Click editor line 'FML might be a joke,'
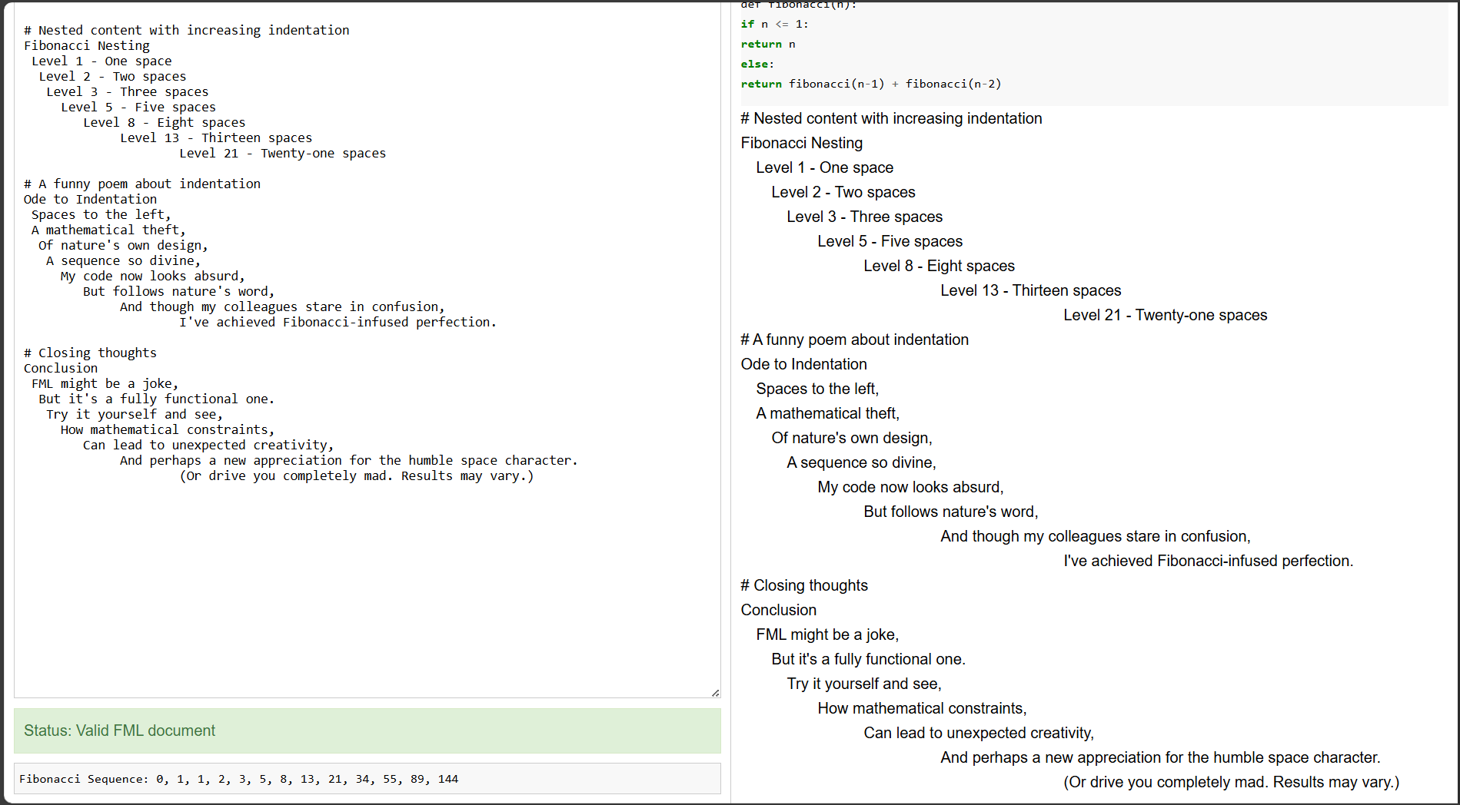1460x805 pixels. tap(105, 384)
